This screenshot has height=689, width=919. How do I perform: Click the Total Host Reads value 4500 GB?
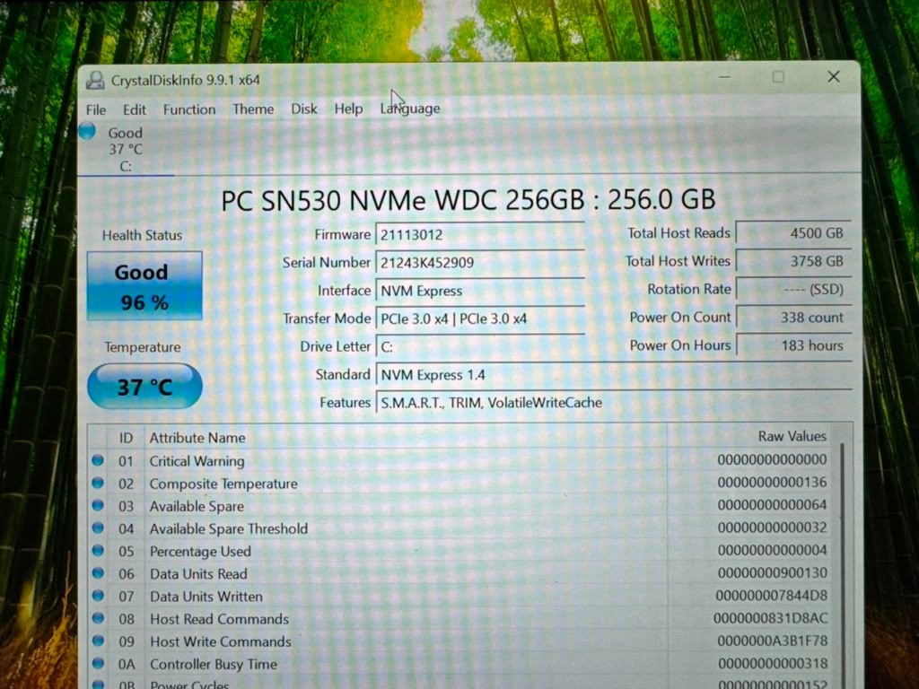(793, 233)
